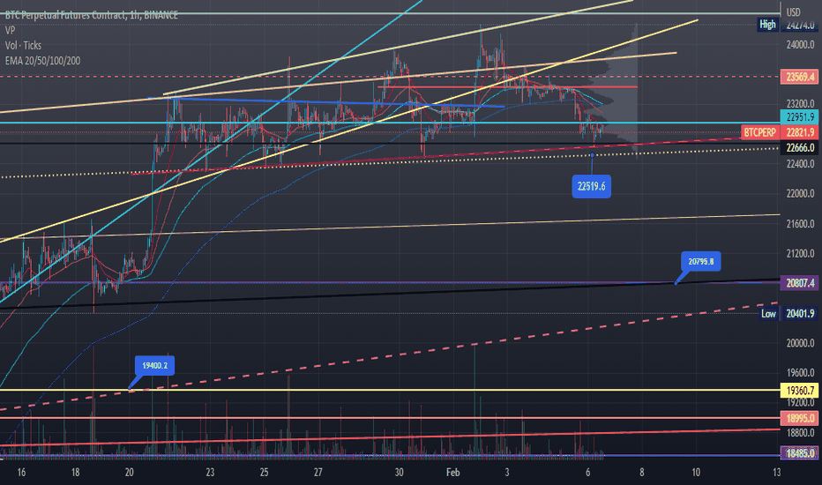Image resolution: width=822 pixels, height=485 pixels.
Task: Click the 18995.0 red price label
Action: tap(799, 418)
